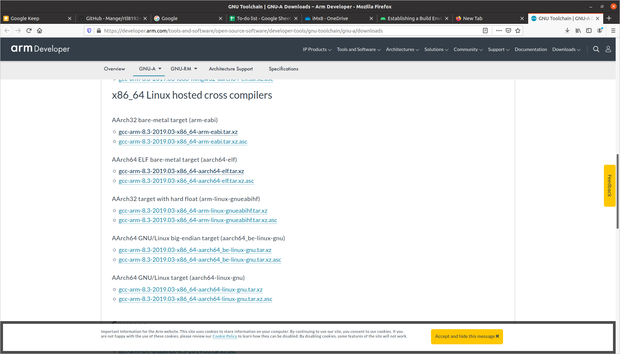Screen dimensions: 620x354
Task: Close the Google Keep tab
Action: click(70, 18)
